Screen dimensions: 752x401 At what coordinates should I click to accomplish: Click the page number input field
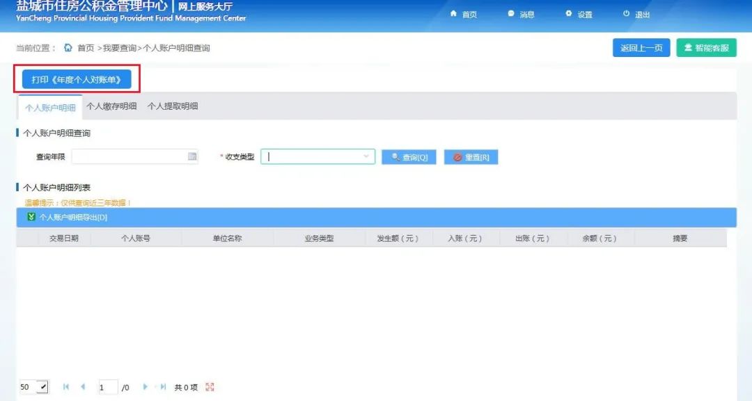click(x=107, y=387)
